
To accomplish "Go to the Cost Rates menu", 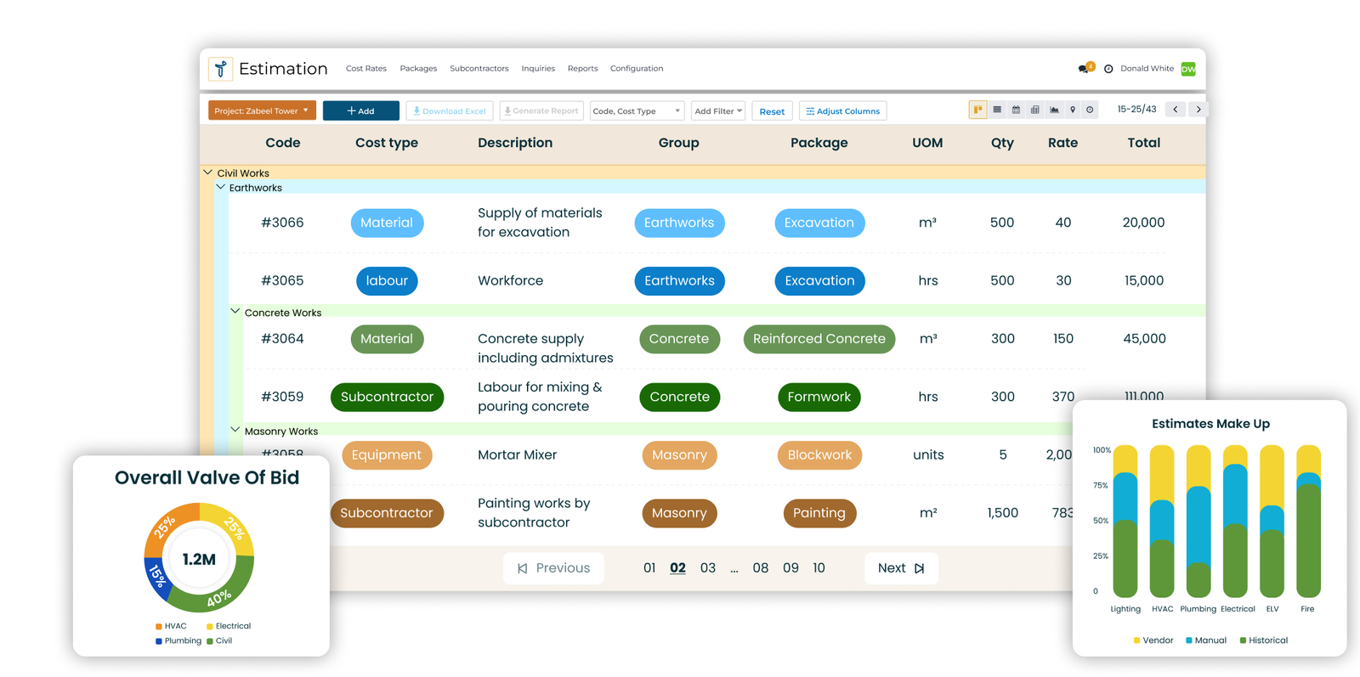I will click(x=365, y=69).
